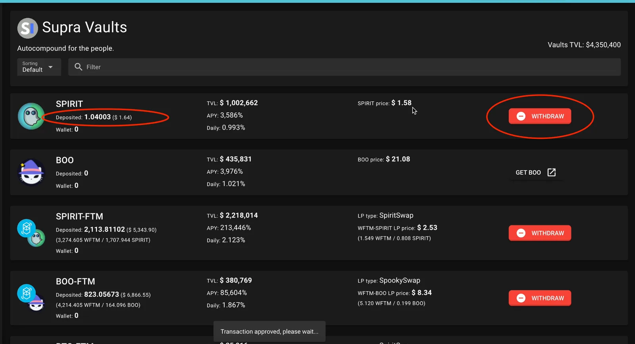Focus the Filter search field

344,67
